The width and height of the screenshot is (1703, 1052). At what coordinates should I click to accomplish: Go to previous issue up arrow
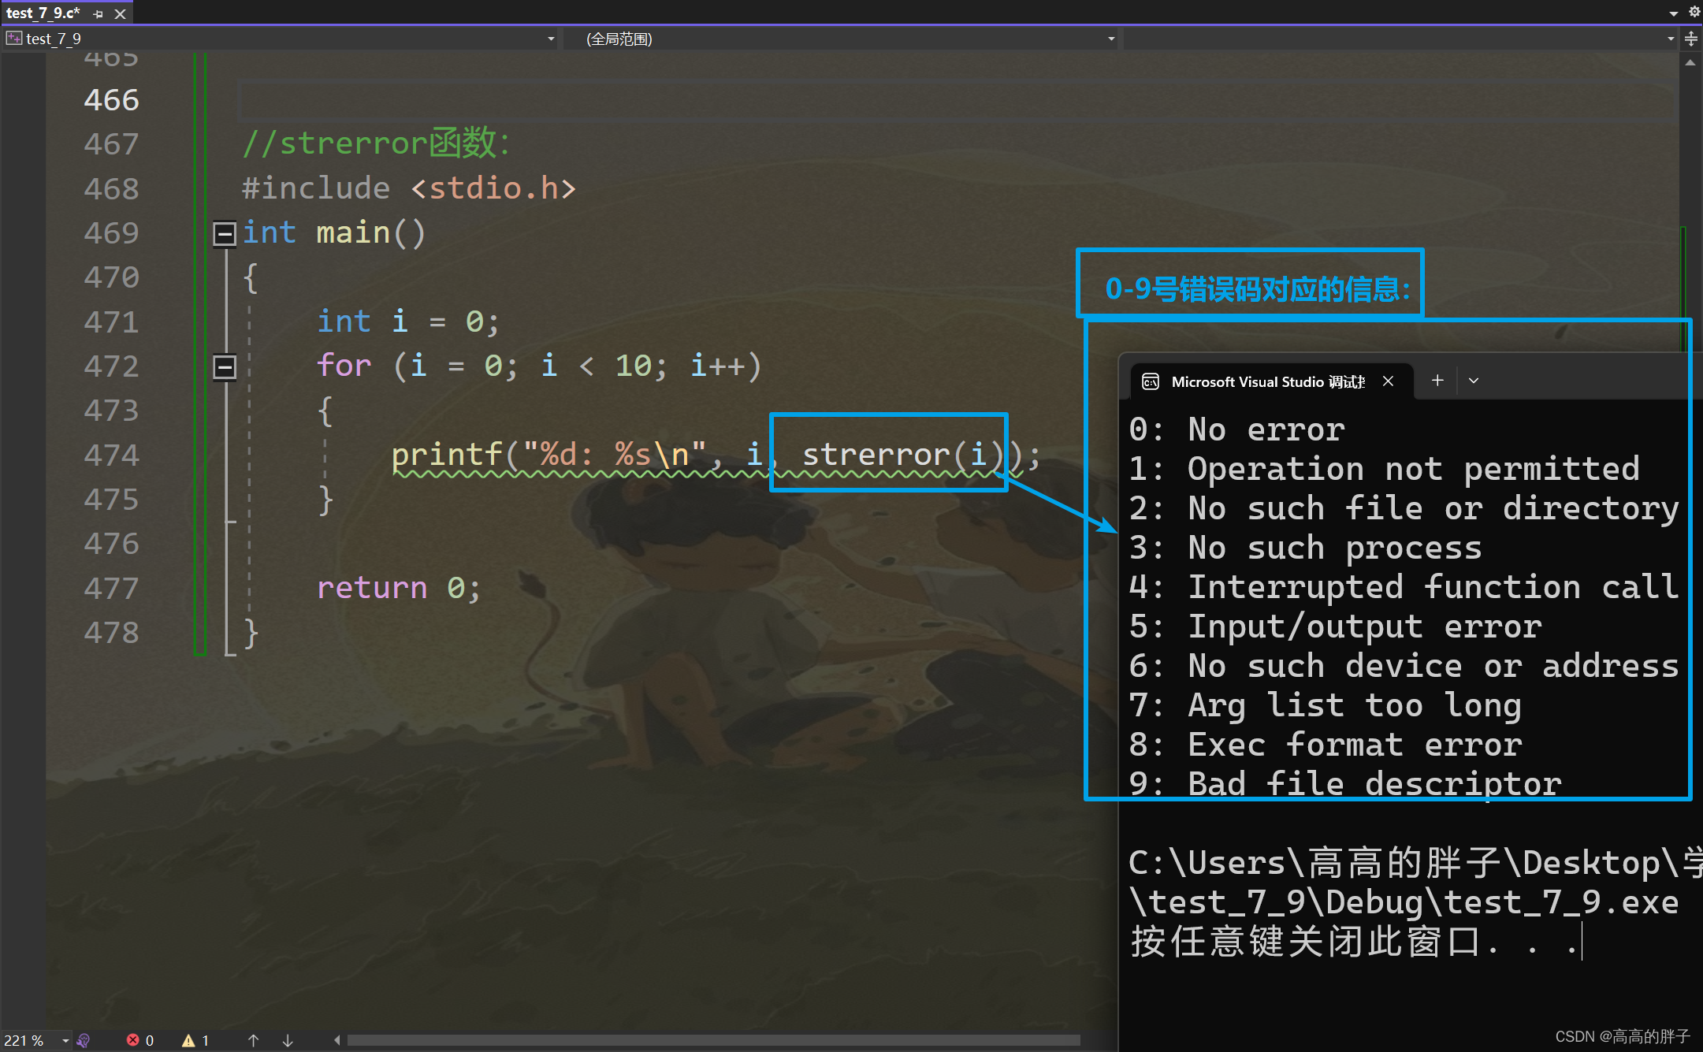(x=253, y=1040)
